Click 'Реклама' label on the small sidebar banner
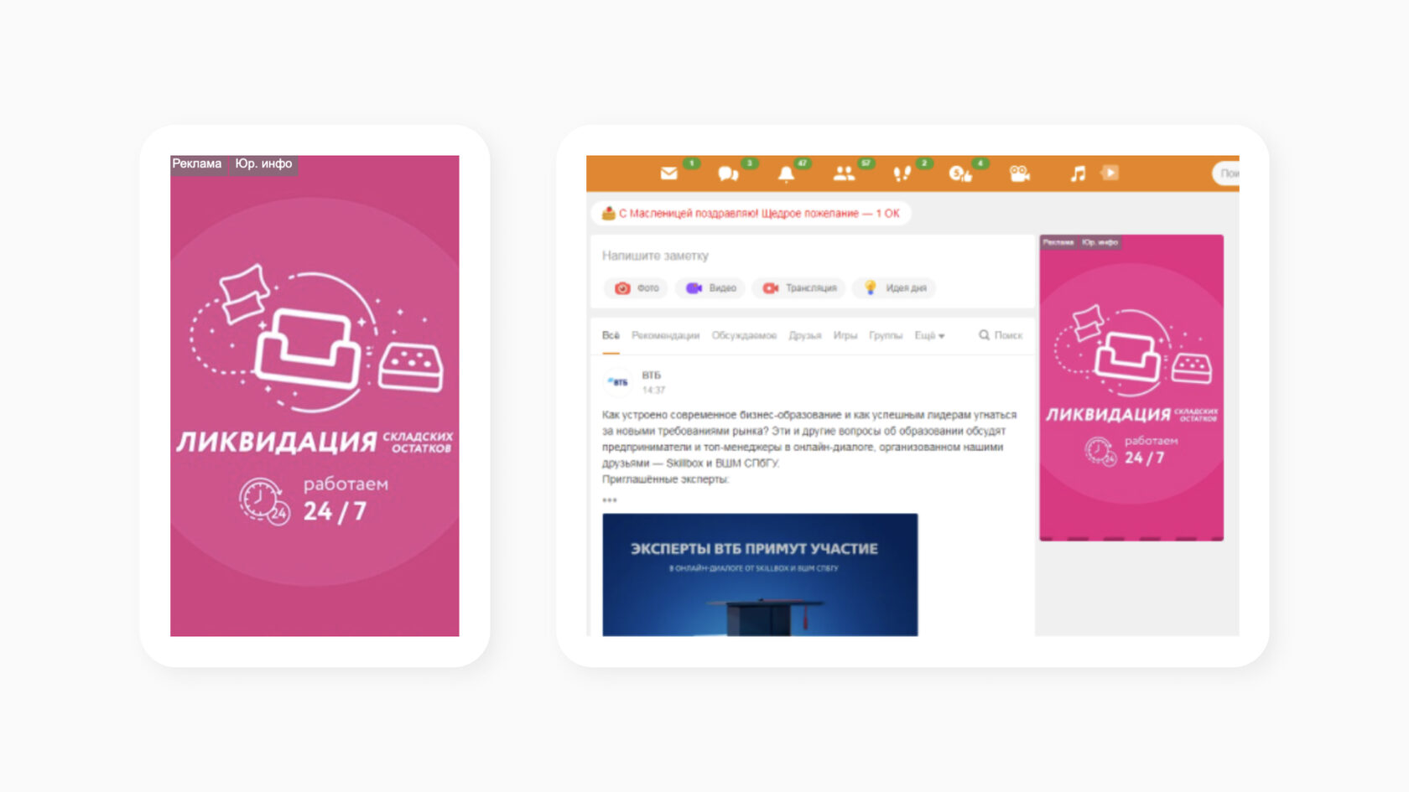The image size is (1409, 792). click(x=1058, y=242)
